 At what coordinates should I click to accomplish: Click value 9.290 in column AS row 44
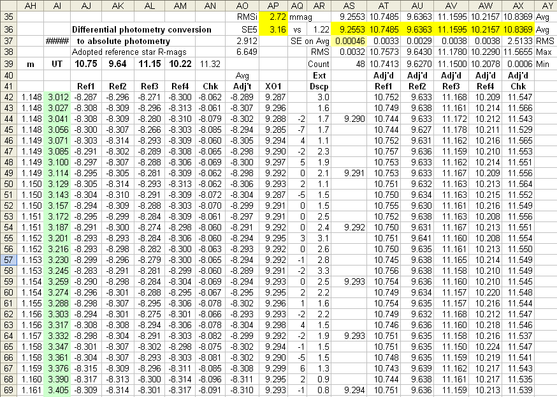(349, 119)
